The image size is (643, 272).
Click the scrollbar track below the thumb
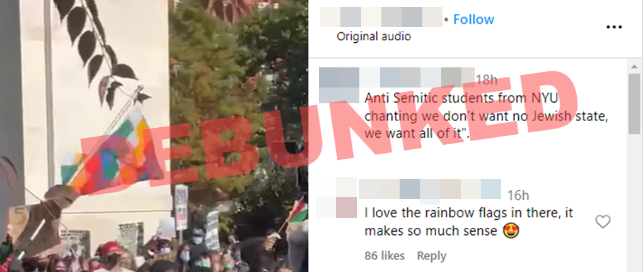tap(634, 203)
